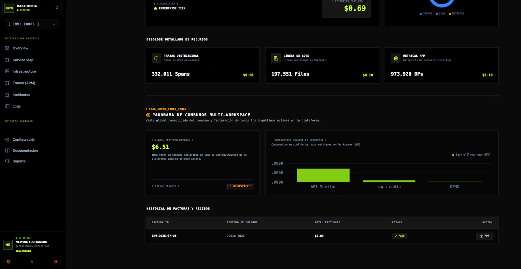Click the API Monitor revenue bar
The width and height of the screenshot is (521, 269).
click(x=323, y=175)
